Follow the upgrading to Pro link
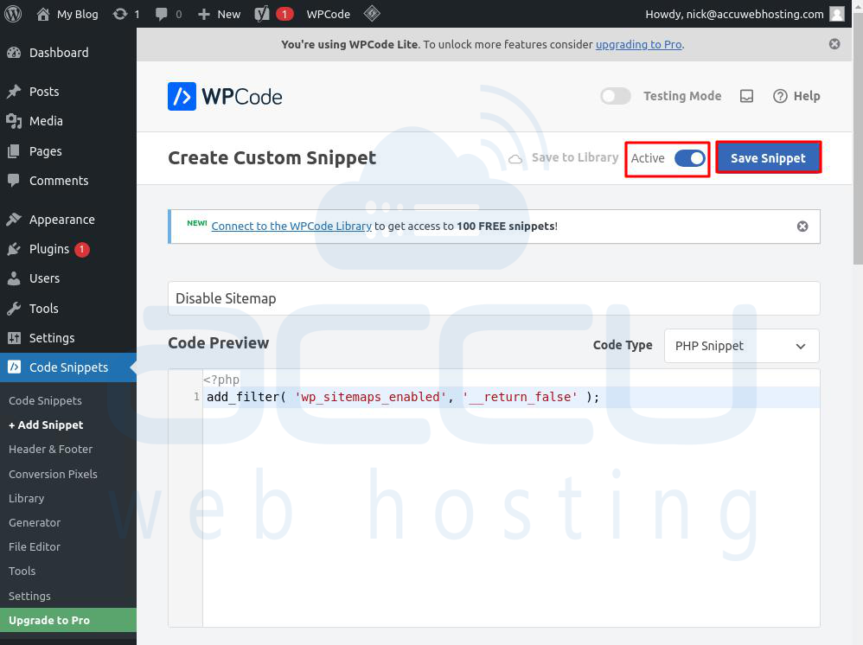Screen dimensions: 863x645 tap(638, 44)
